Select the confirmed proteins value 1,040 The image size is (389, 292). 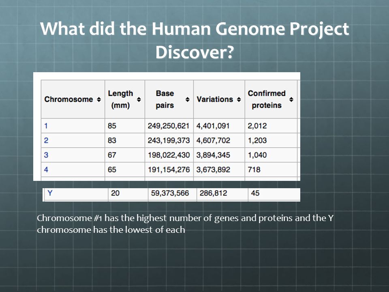click(257, 155)
